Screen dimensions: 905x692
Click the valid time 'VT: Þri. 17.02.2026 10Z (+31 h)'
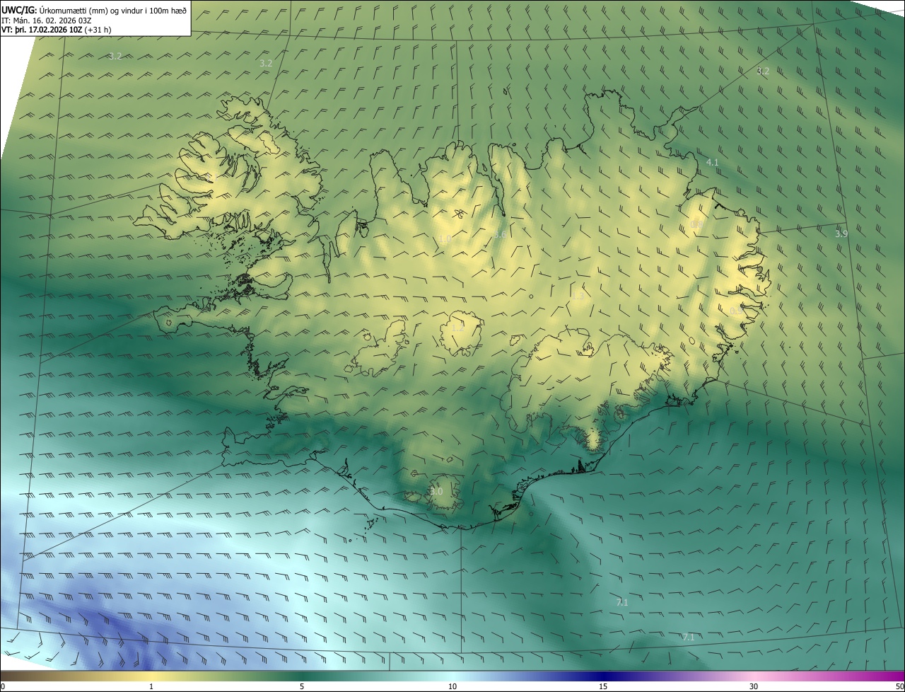pyautogui.click(x=57, y=30)
